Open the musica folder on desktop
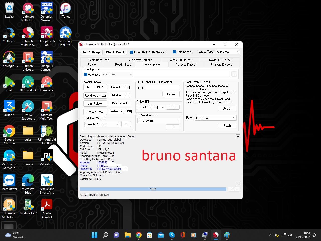The height and width of the screenshot is (241, 321). (28, 158)
